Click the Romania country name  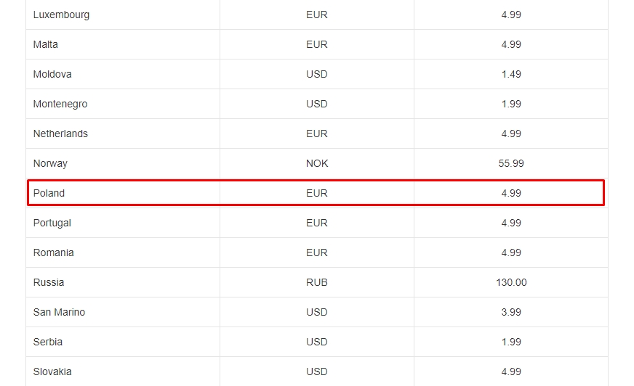coord(54,252)
